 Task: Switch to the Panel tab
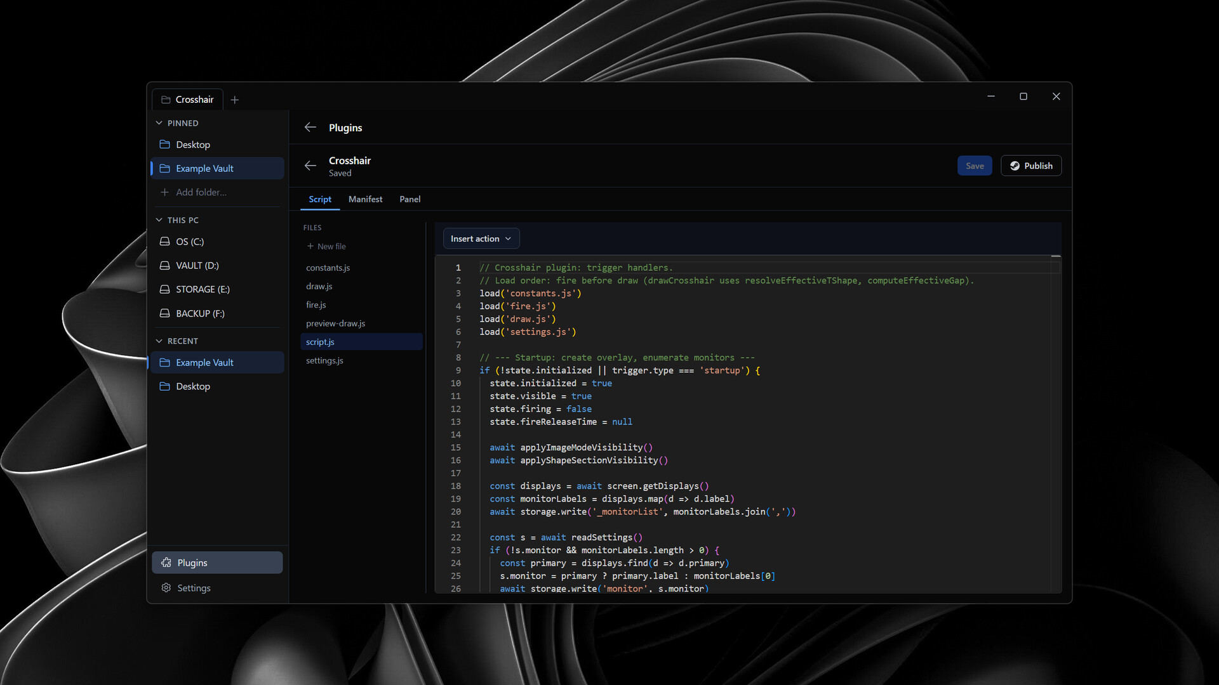(410, 199)
